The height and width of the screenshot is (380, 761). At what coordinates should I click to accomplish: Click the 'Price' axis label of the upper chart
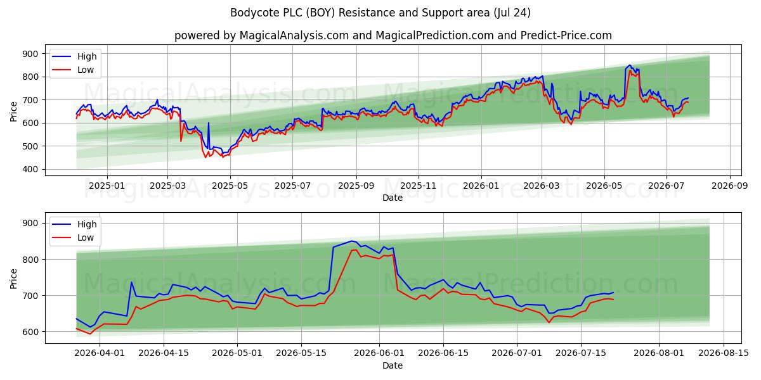pyautogui.click(x=14, y=111)
